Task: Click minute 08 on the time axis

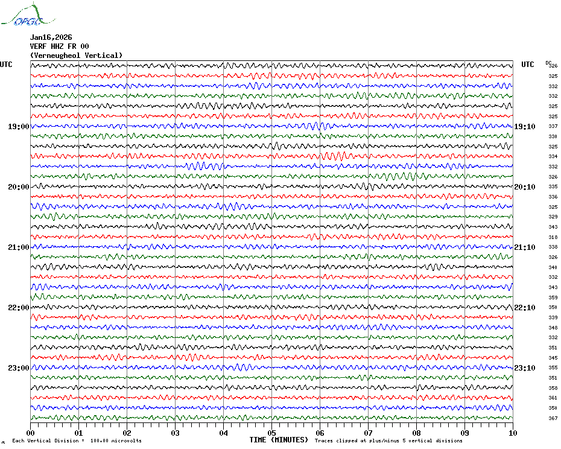Action: tap(416, 433)
